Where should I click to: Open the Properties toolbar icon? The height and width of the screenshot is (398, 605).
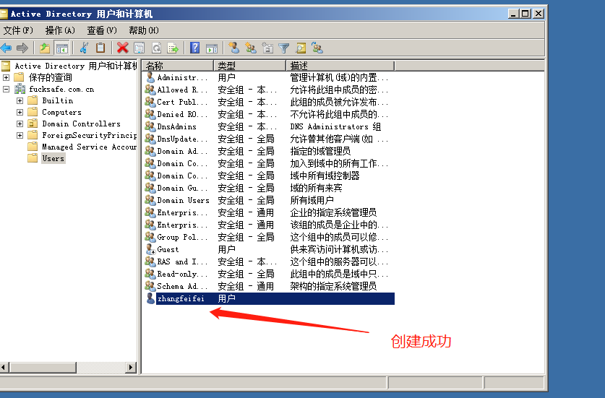139,48
